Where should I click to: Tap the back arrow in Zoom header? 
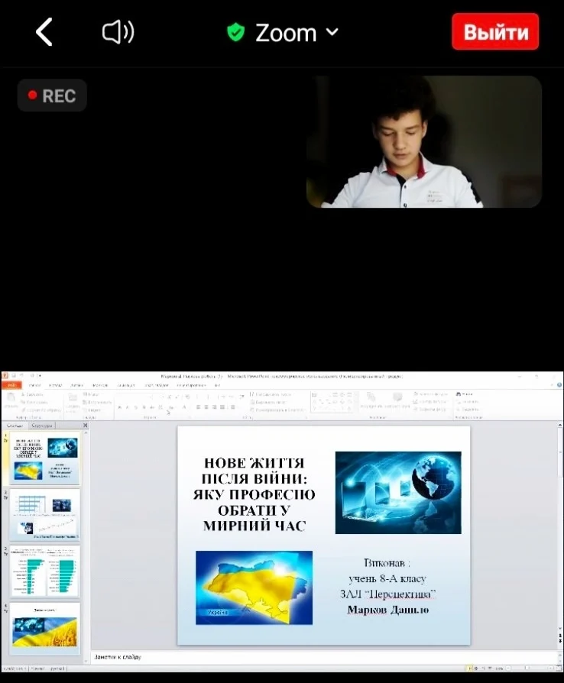[44, 33]
